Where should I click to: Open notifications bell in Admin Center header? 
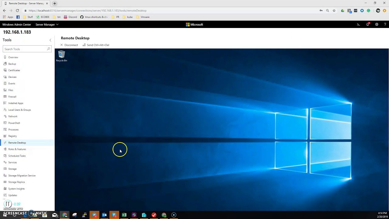tap(368, 24)
